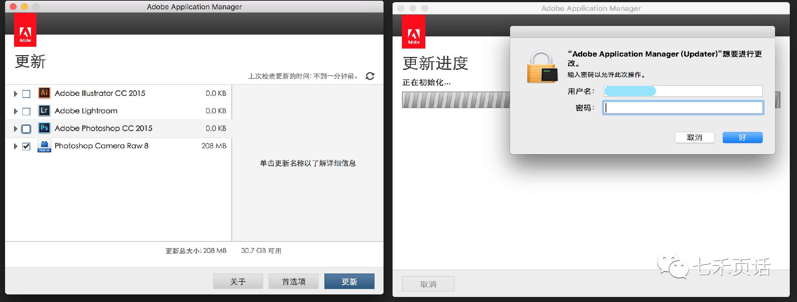Check the Adobe Lightroom checkbox
The height and width of the screenshot is (302, 797).
[x=26, y=111]
